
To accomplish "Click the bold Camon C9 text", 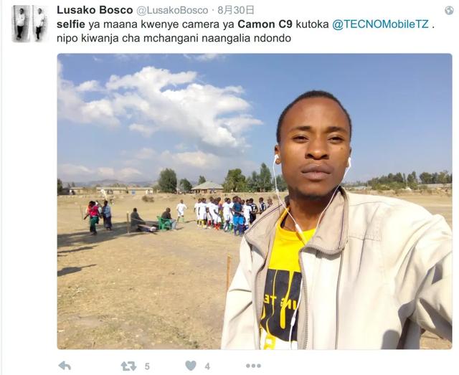I will pyautogui.click(x=265, y=24).
